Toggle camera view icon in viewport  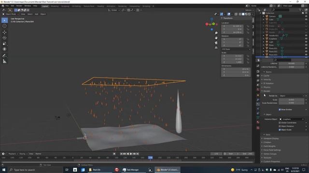pyautogui.click(x=216, y=43)
